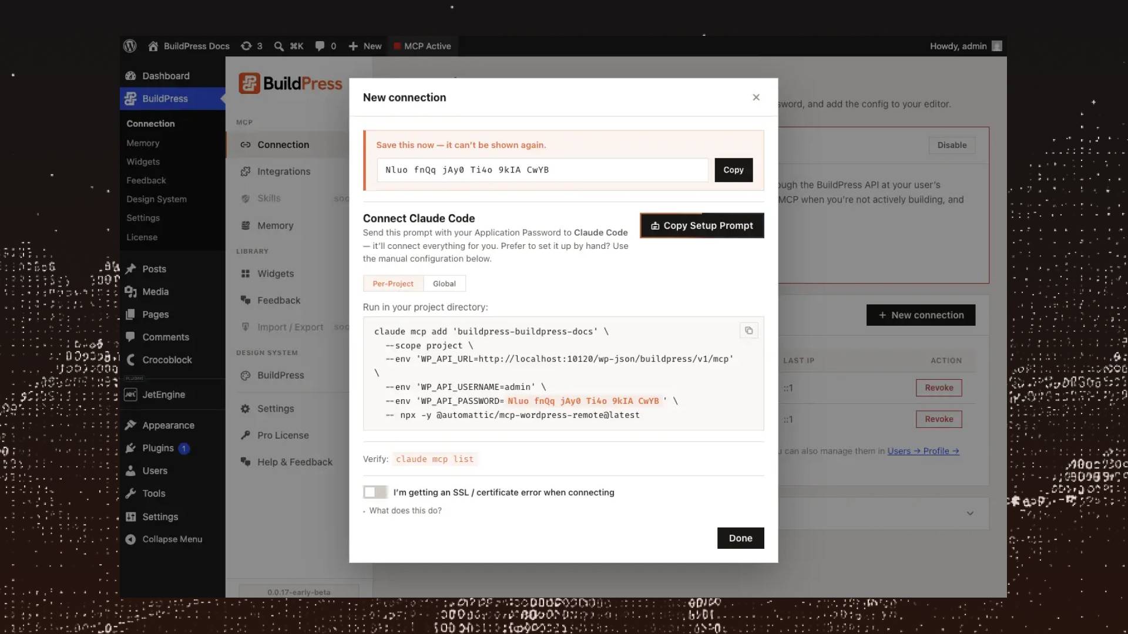Revoke the first connection in table
Viewport: 1128px width, 634px height.
point(939,387)
